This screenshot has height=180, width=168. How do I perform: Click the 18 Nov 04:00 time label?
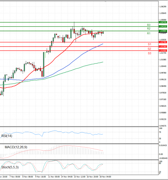click(105, 177)
